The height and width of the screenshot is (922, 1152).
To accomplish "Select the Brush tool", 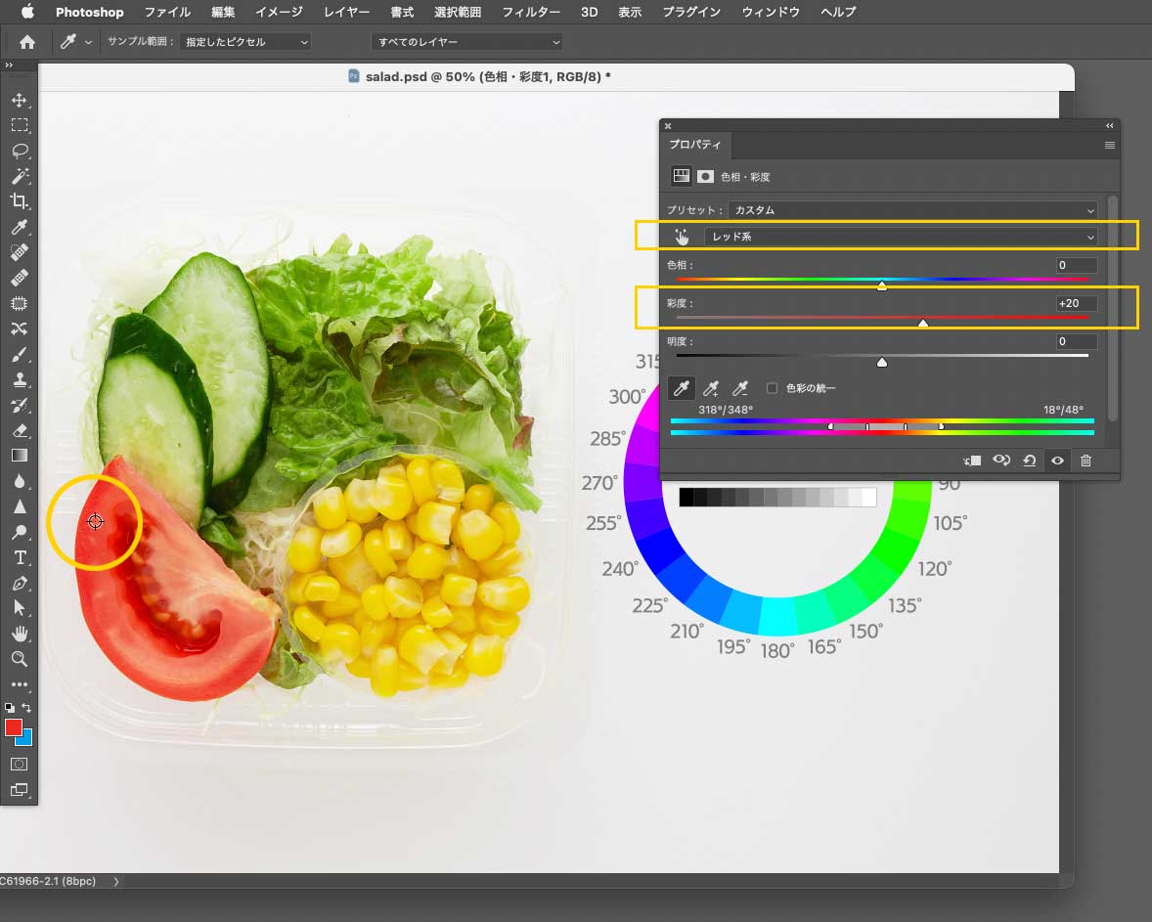I will [20, 354].
